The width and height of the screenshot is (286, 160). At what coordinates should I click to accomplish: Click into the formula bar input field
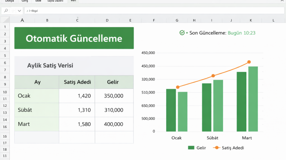coord(154,11)
